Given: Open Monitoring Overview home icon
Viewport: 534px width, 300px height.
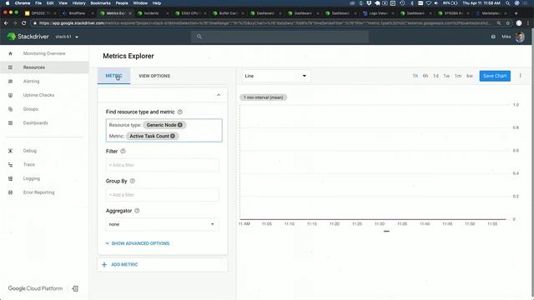Looking at the screenshot, I should (x=10, y=53).
